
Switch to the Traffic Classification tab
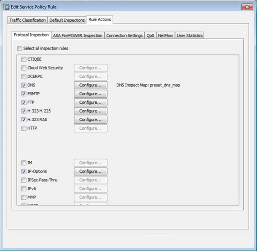coord(27,20)
